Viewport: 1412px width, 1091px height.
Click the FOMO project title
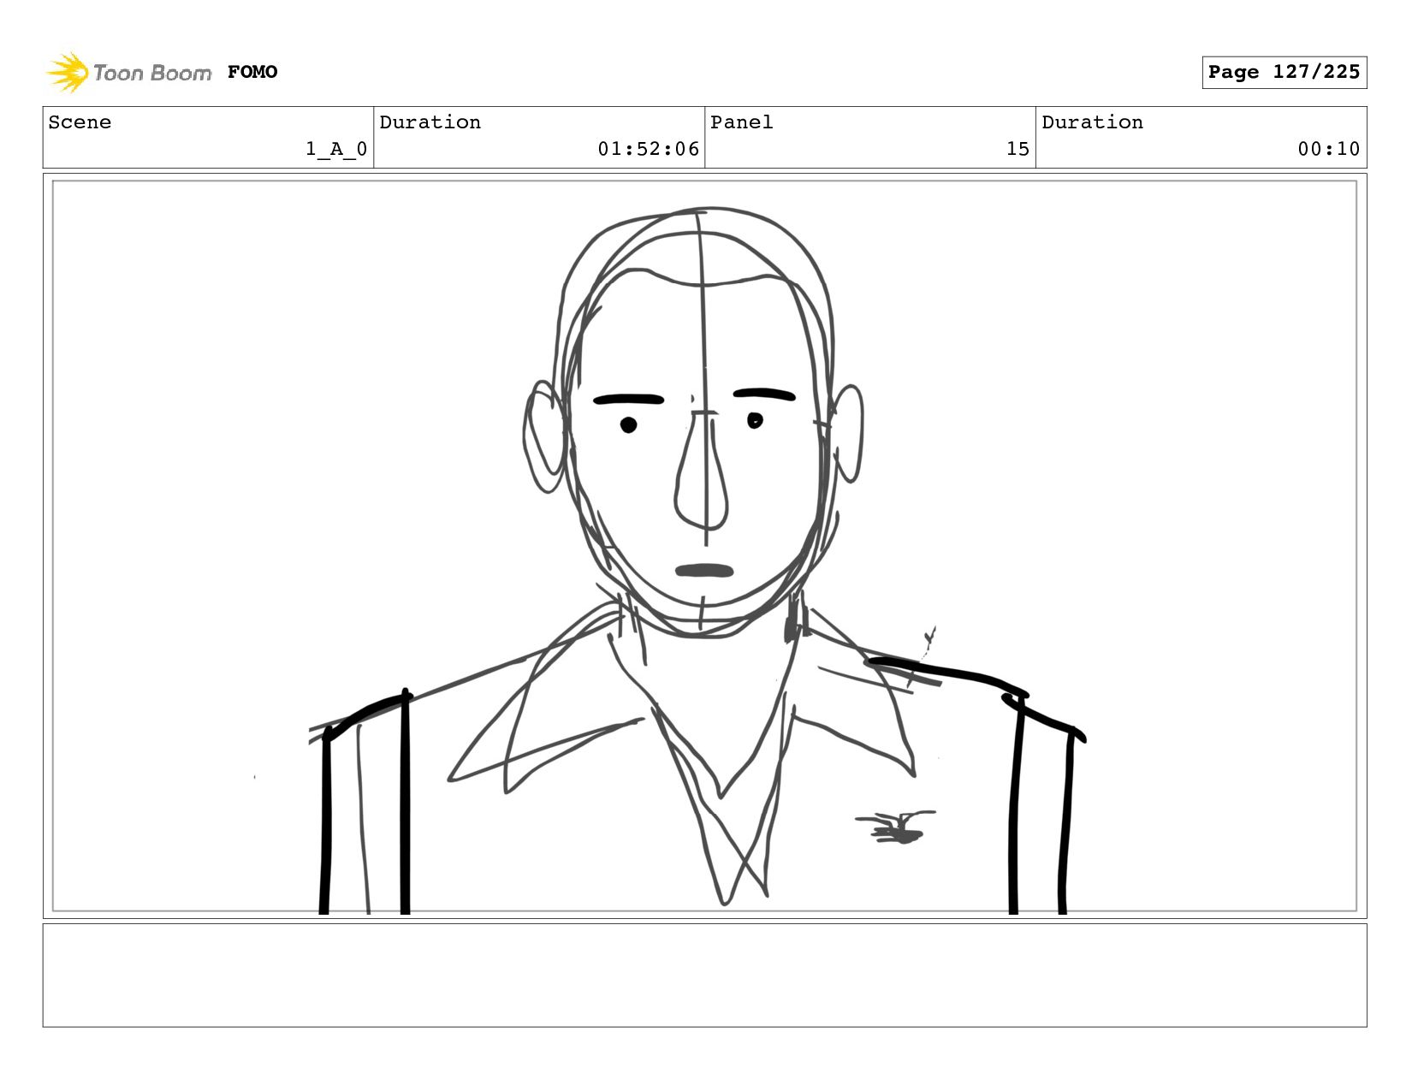252,72
